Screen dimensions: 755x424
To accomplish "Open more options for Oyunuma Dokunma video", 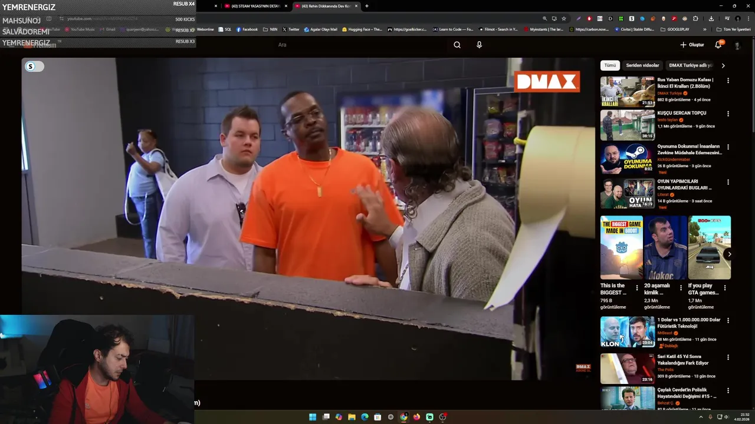I will click(x=728, y=147).
